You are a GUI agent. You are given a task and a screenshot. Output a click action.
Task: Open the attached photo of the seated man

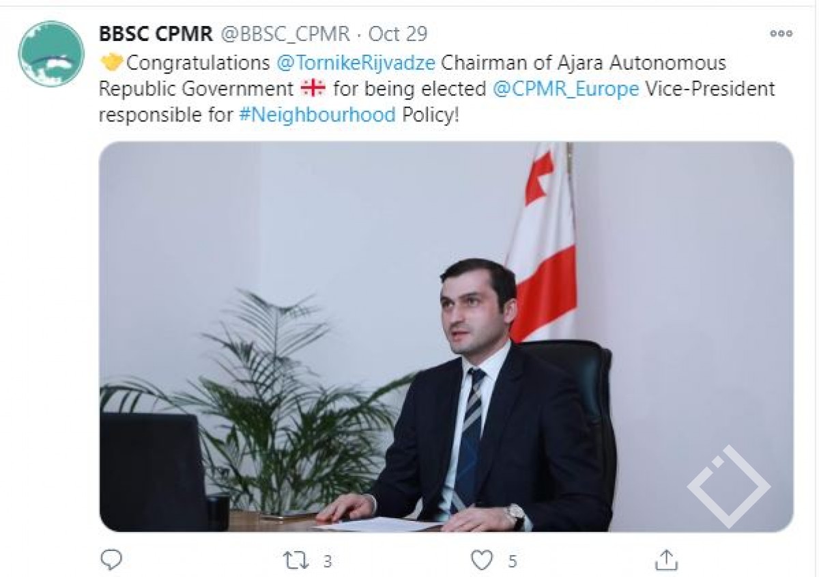tap(446, 337)
